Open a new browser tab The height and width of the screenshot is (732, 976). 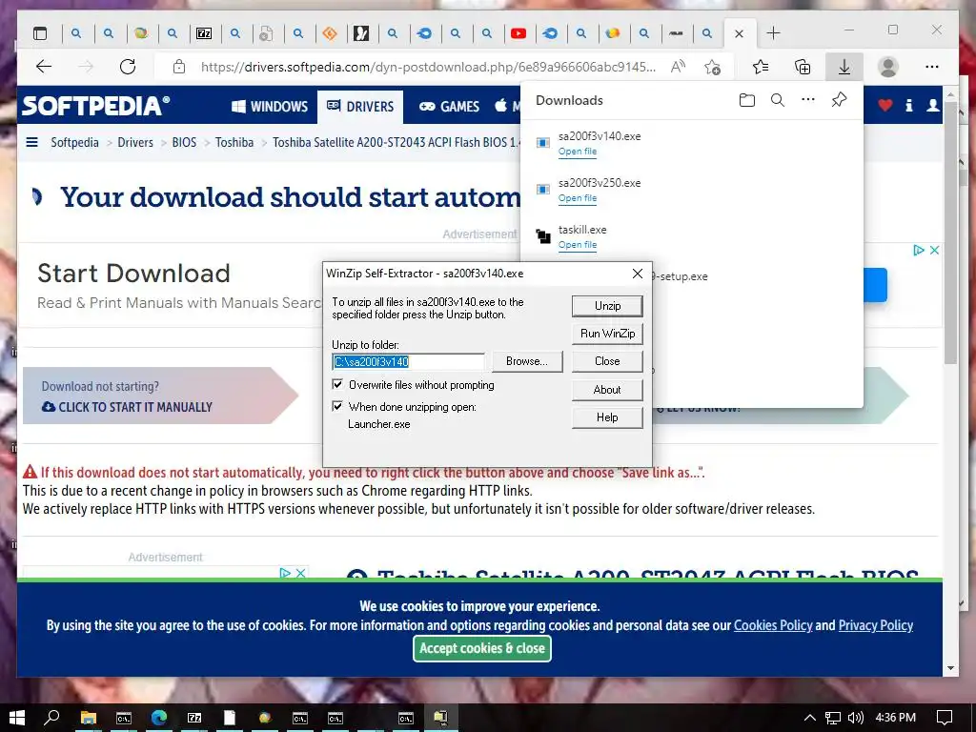(773, 33)
